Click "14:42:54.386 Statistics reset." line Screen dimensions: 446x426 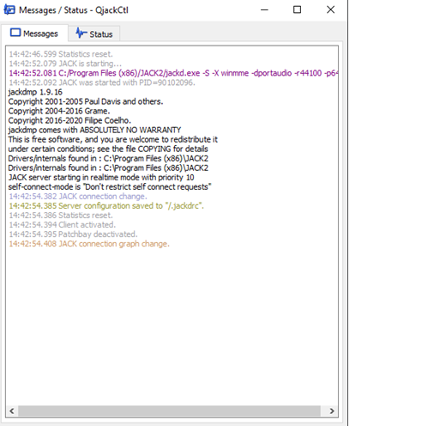(x=61, y=215)
